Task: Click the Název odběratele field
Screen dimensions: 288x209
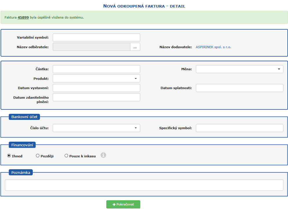Action: pyautogui.click(x=92, y=47)
